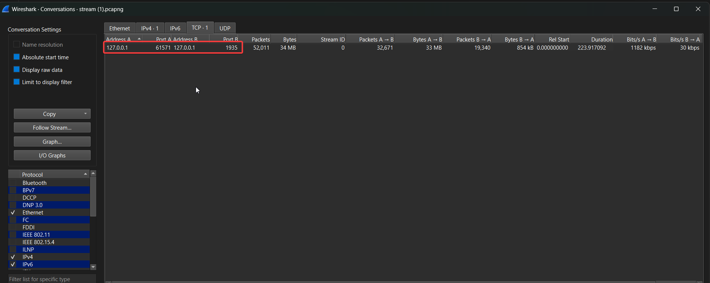Sort by the Port A column

157,39
